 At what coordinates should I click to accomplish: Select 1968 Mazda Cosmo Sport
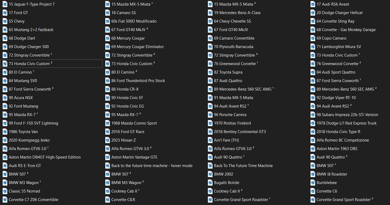(x=134, y=123)
